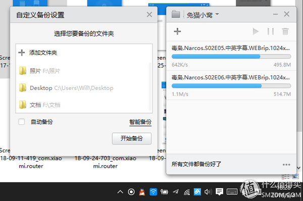The height and width of the screenshot is (201, 303).
Task: Click the blue cloud tray icon
Action: pos(197,192)
